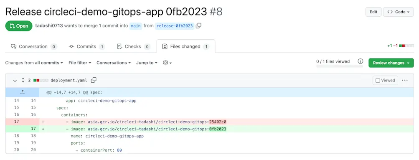The image size is (419, 160).
Task: Mark deployment.yaml as Viewed
Action: click(x=385, y=80)
